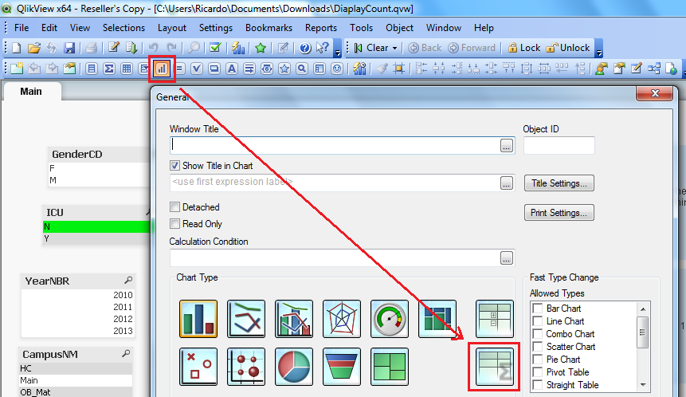Image resolution: width=686 pixels, height=397 pixels.
Task: Switch to the Main sheet tab
Action: [31, 92]
